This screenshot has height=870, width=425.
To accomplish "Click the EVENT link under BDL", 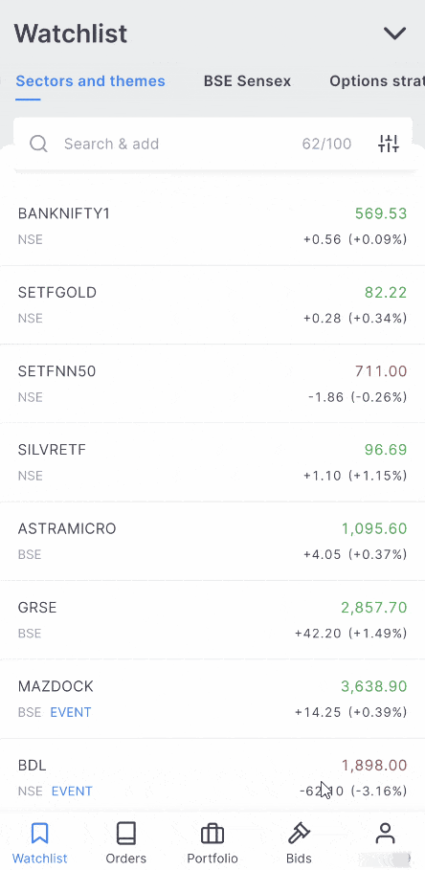I will coord(72,791).
